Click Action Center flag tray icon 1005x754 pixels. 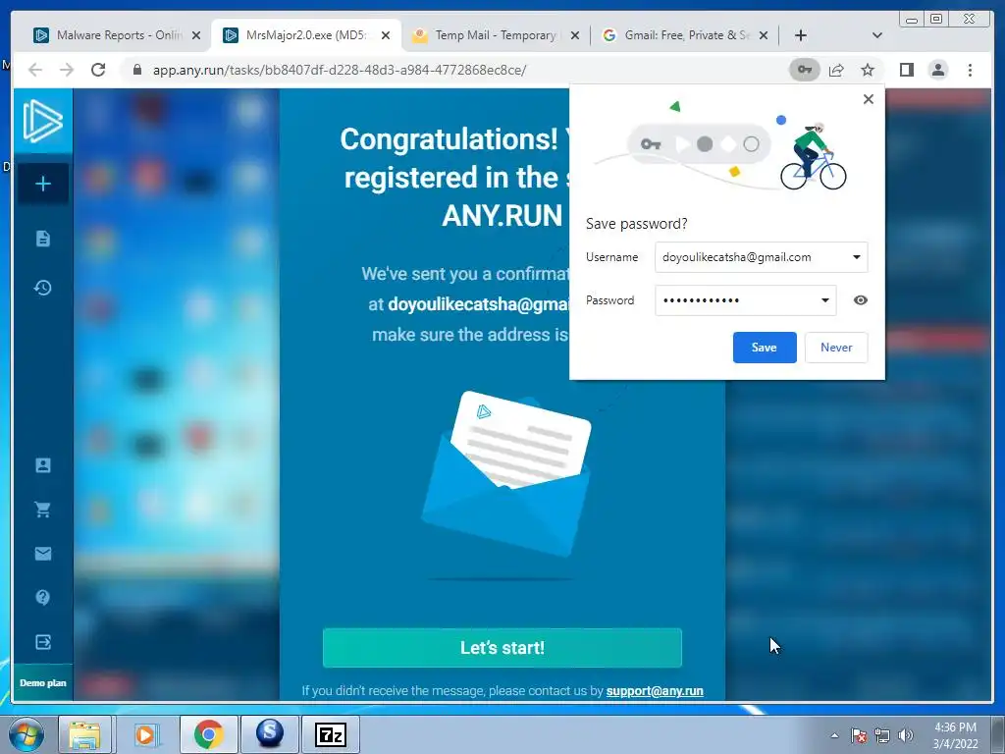[x=859, y=735]
